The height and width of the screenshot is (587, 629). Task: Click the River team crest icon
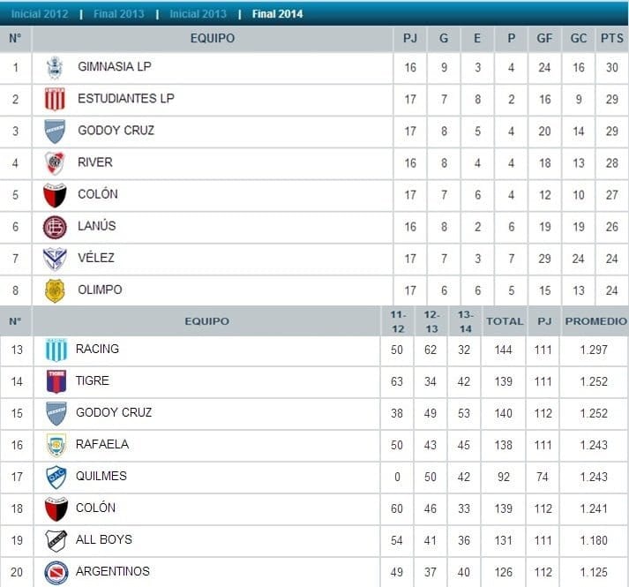tap(55, 162)
